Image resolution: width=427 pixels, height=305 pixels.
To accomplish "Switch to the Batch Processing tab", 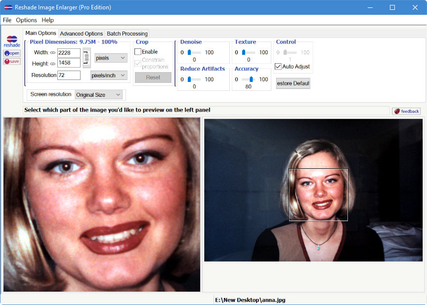I will coord(127,34).
